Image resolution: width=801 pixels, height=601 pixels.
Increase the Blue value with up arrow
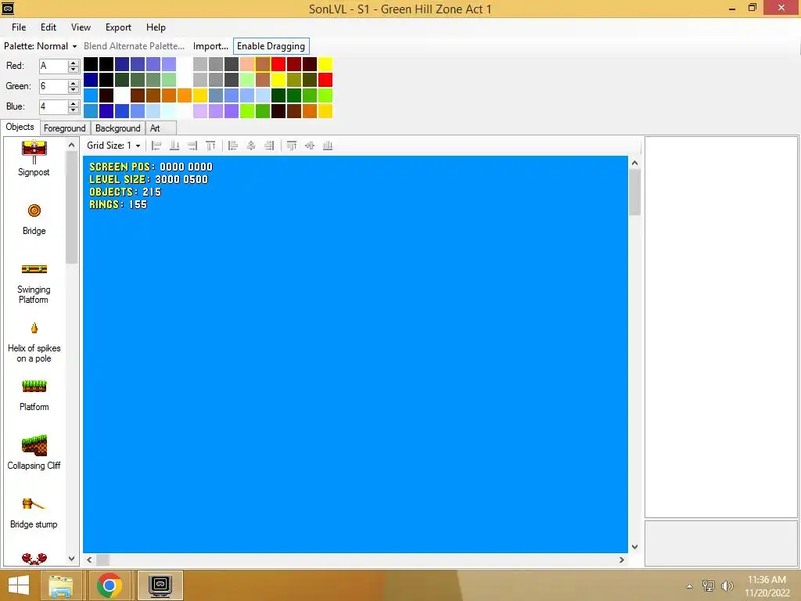74,104
